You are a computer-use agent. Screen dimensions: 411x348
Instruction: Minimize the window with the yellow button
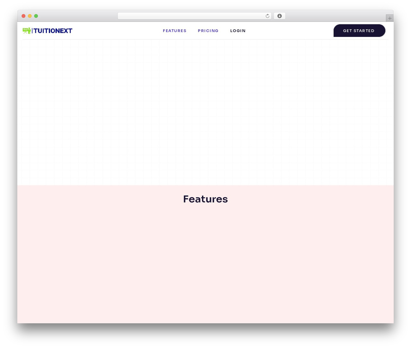(30, 16)
